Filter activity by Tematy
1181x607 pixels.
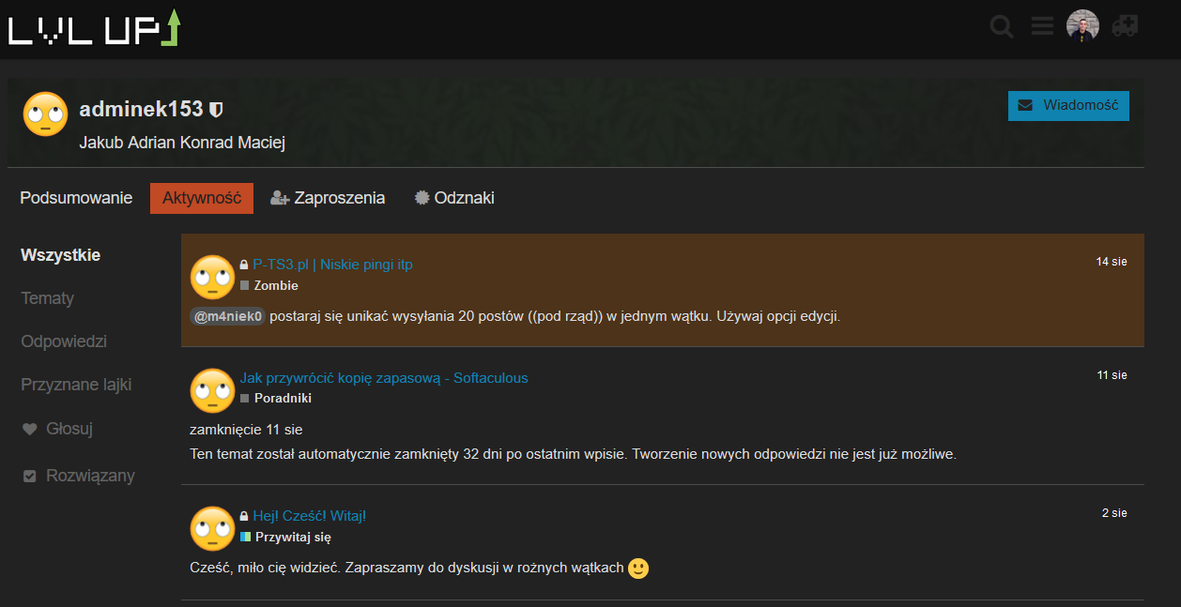click(x=48, y=298)
